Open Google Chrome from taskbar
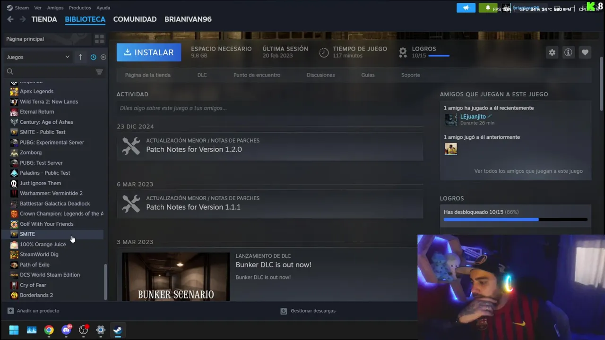Image resolution: width=605 pixels, height=340 pixels. click(x=49, y=330)
